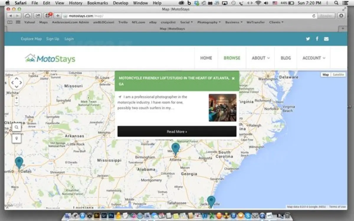Screen dimensions: 354x221
Task: Click the Read More button
Action: [x=177, y=131]
